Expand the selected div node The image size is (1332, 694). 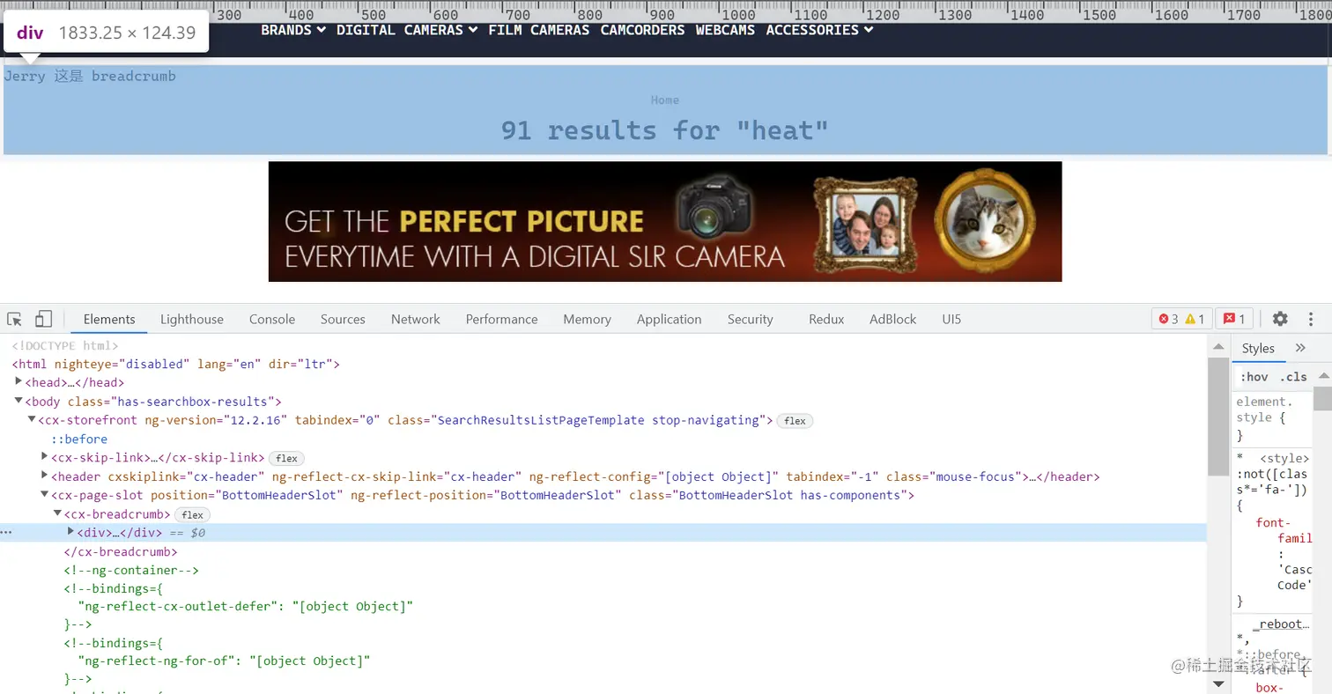coord(71,531)
